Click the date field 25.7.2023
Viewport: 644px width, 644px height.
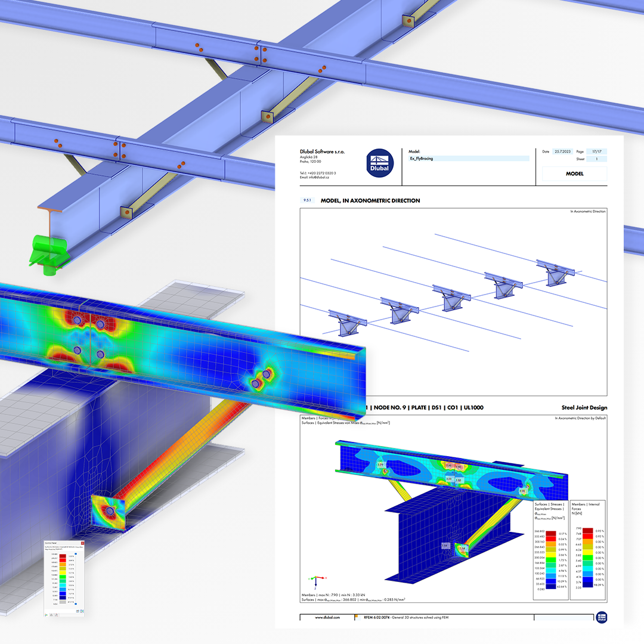pyautogui.click(x=562, y=151)
